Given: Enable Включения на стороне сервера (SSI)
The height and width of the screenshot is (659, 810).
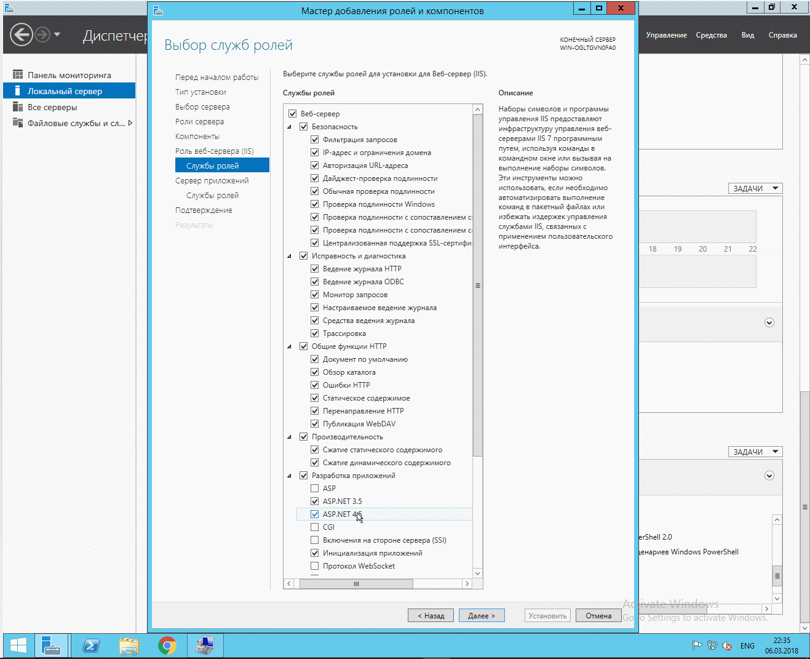Looking at the screenshot, I should pos(315,540).
